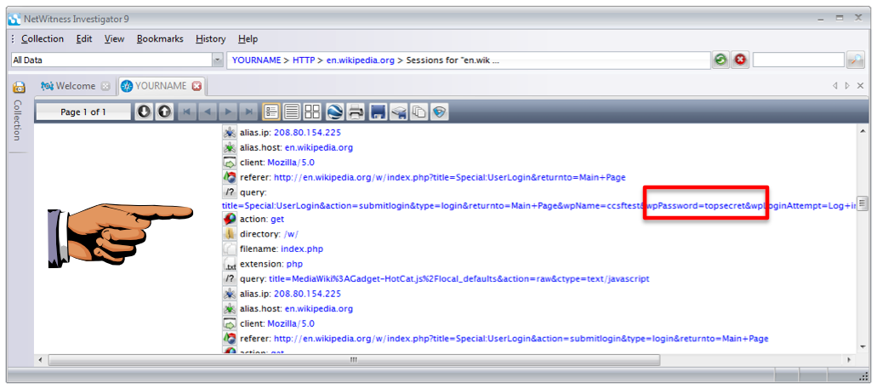The image size is (877, 389).
Task: Click the overlapping pages copy icon
Action: [418, 112]
